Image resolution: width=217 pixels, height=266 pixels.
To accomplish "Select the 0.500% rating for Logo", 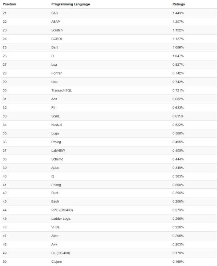I will coord(178,133).
